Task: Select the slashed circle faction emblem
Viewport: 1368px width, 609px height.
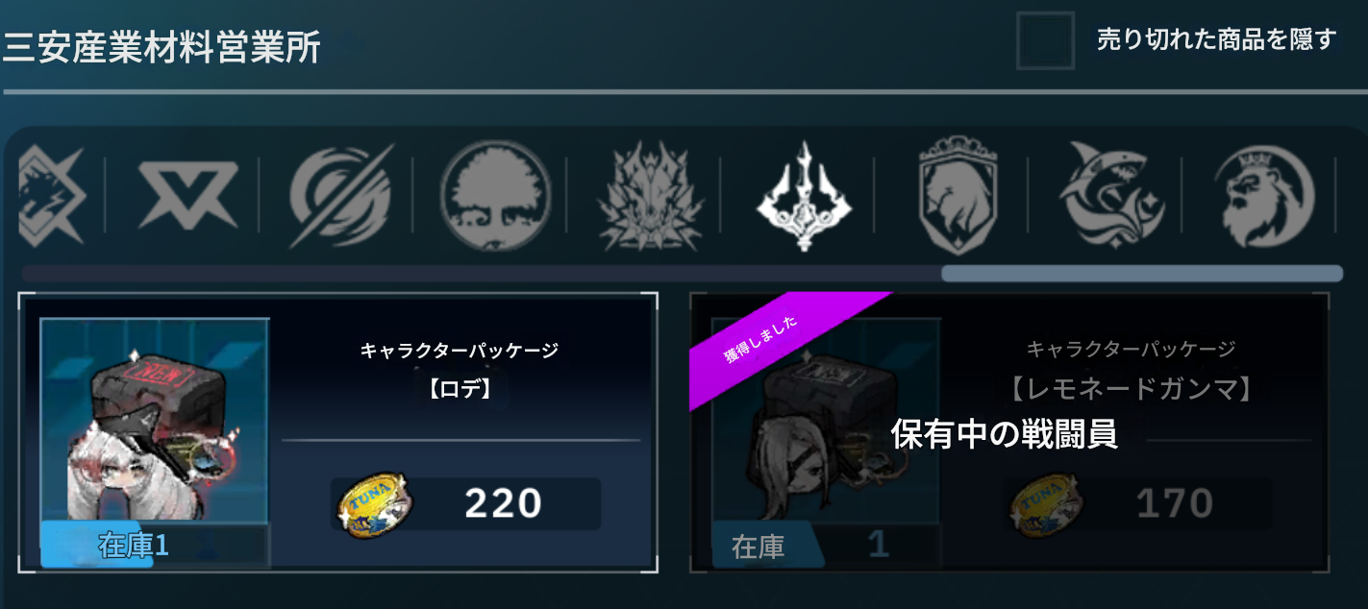Action: click(x=341, y=196)
